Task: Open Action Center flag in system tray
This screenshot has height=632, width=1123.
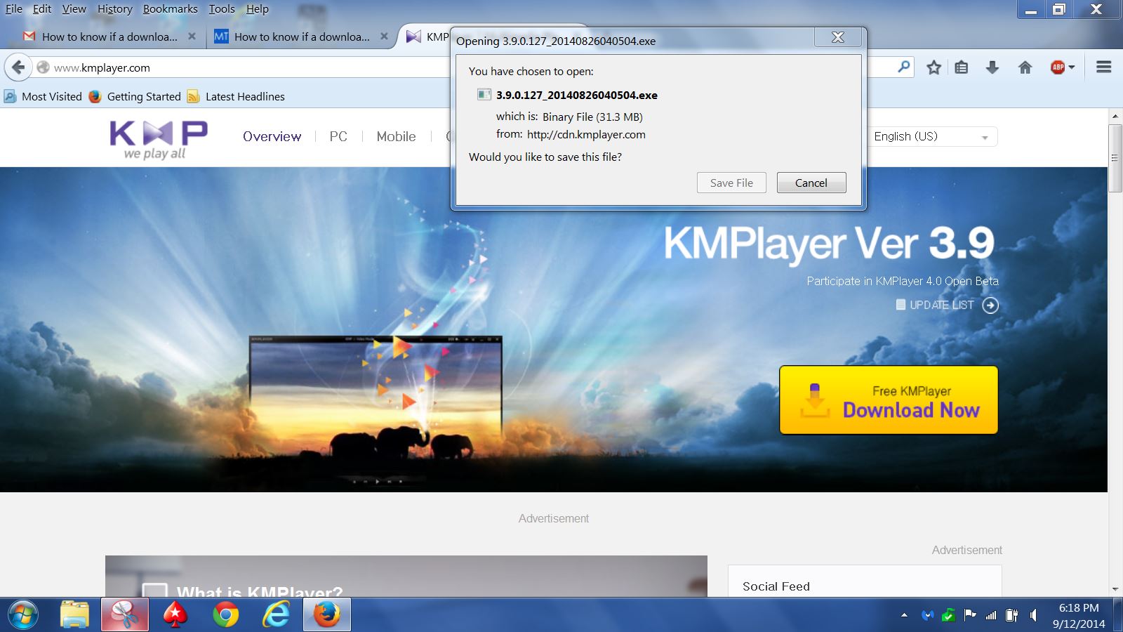Action: pyautogui.click(x=970, y=616)
